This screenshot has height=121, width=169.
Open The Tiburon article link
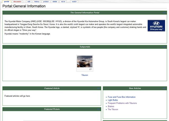[113, 109]
